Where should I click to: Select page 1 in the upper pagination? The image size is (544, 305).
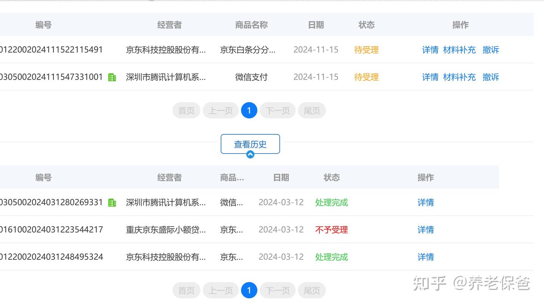coord(249,111)
